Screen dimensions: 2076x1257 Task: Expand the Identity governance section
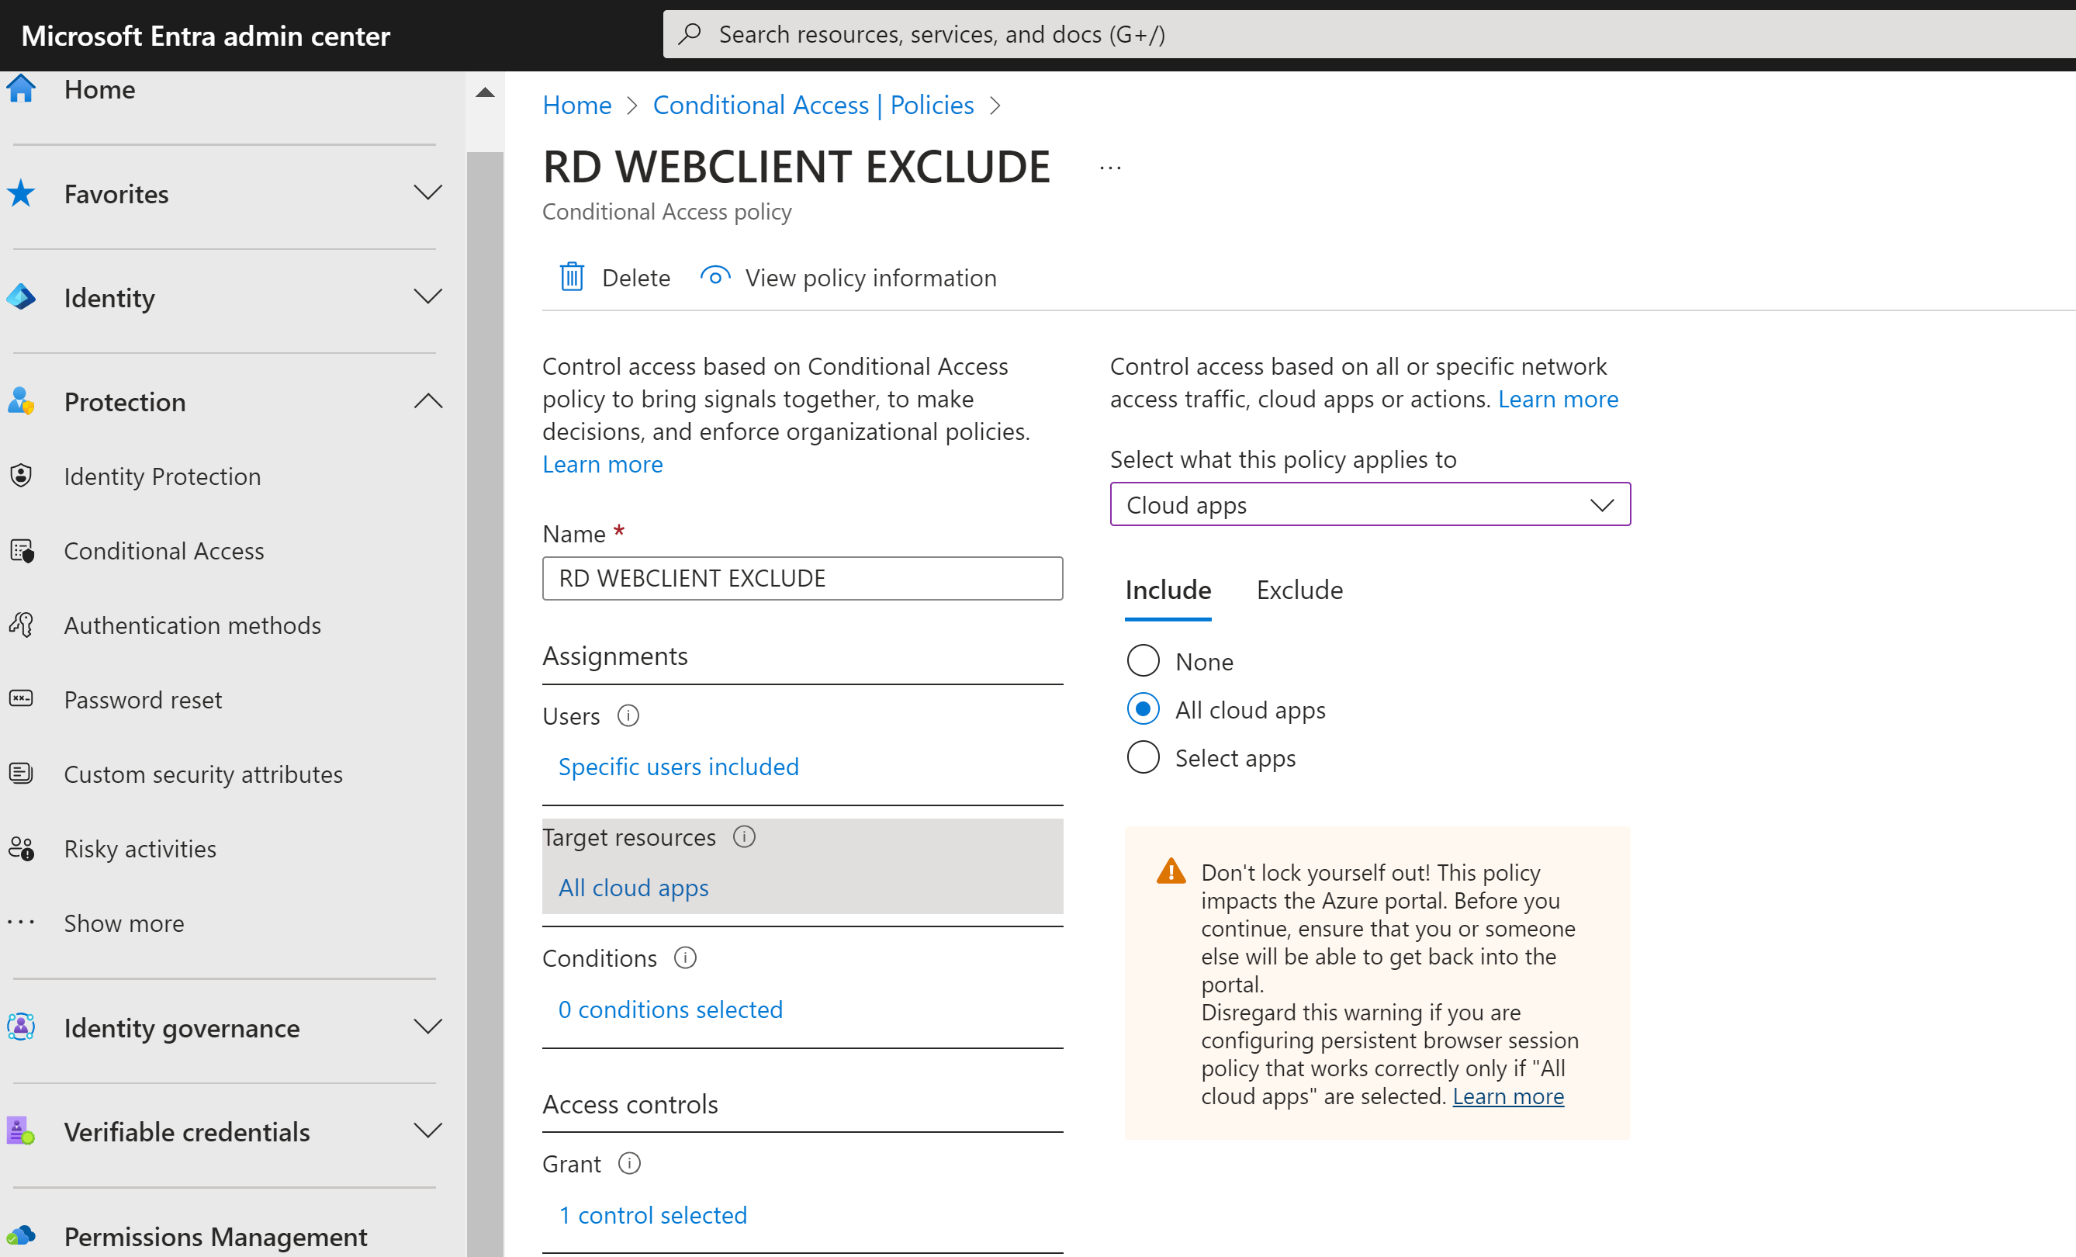click(x=428, y=1027)
